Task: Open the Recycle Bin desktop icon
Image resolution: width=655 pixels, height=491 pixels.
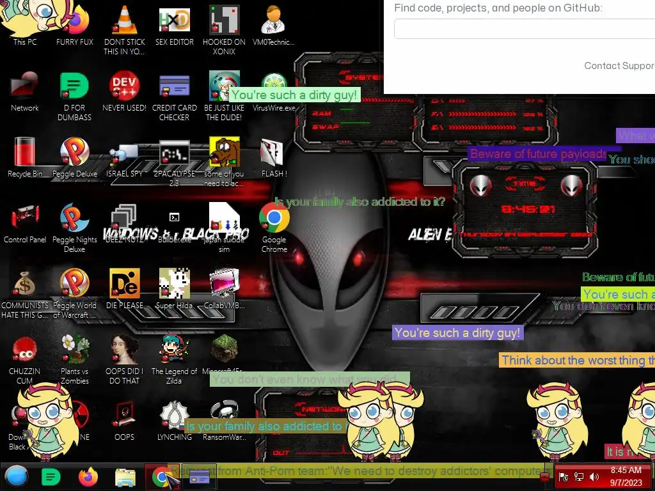Action: click(25, 158)
